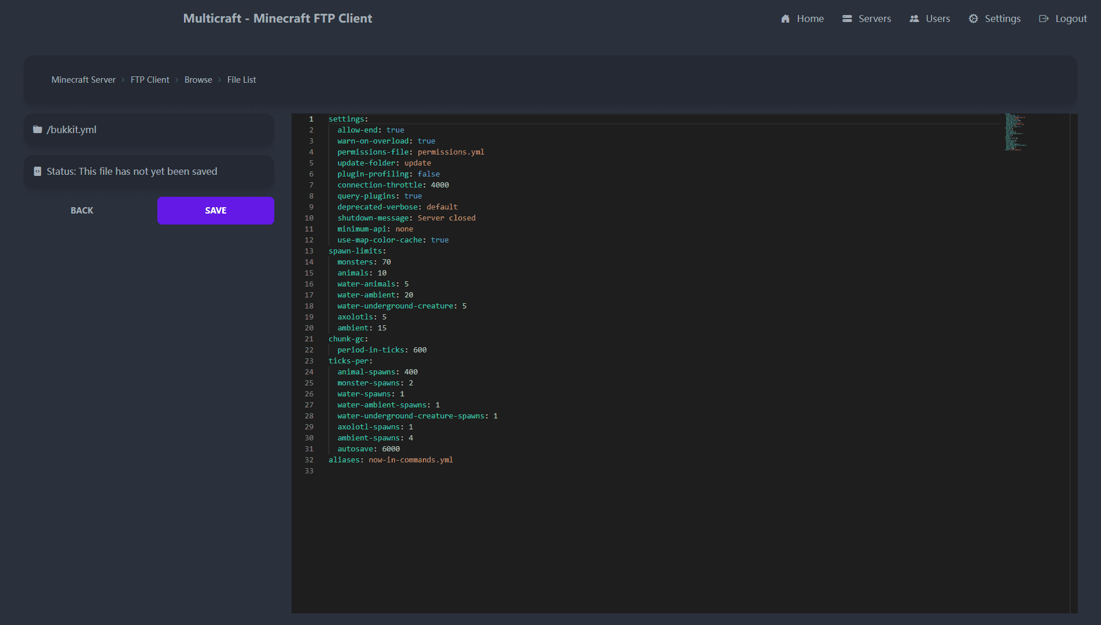Click the Home house icon
1101x625 pixels.
tap(785, 19)
